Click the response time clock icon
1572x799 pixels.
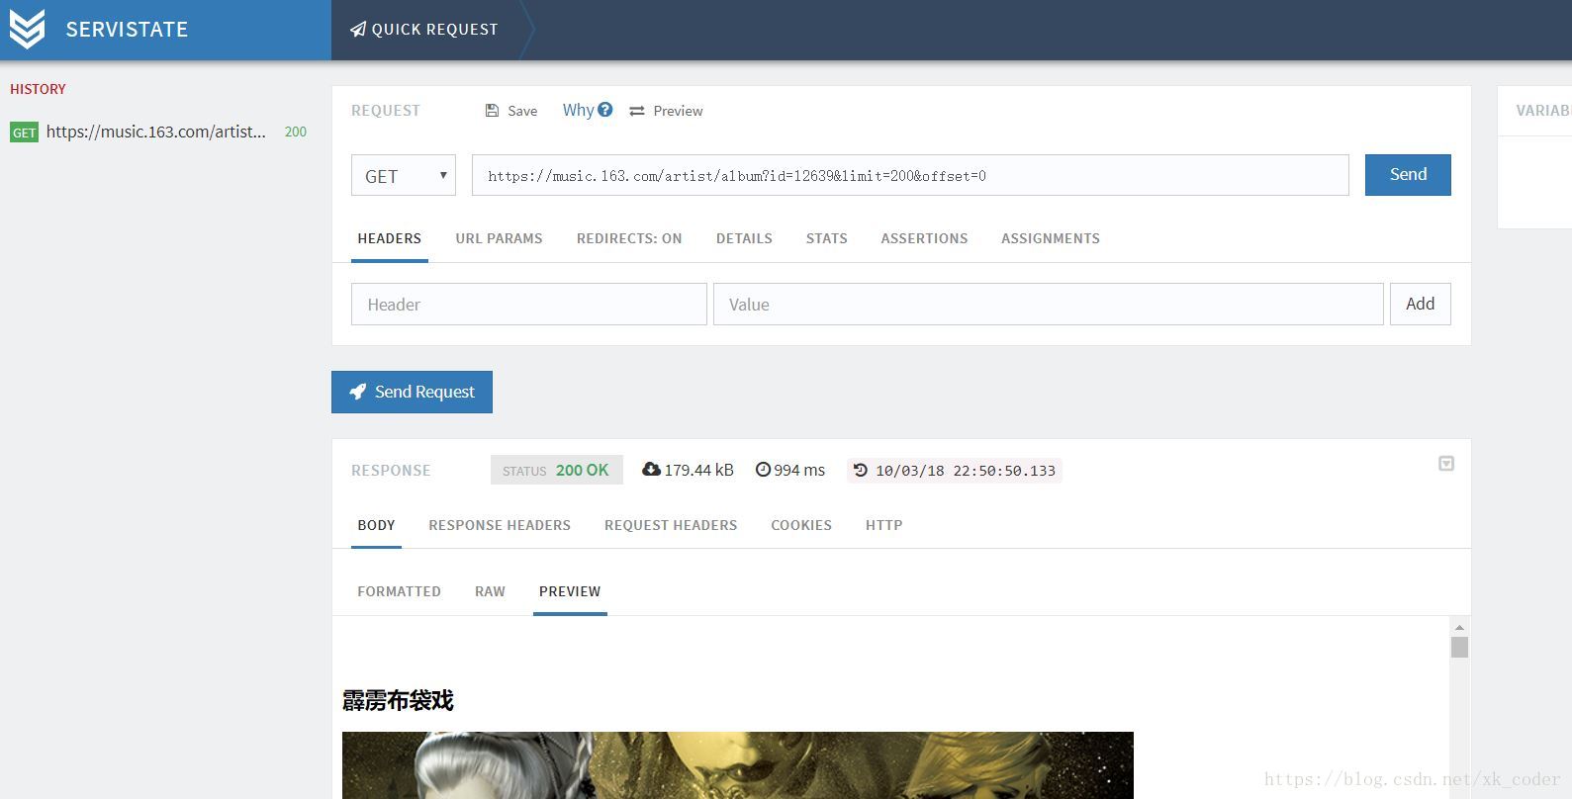click(x=763, y=470)
